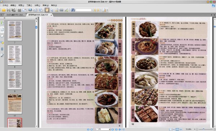This screenshot has width=216, height=131.
Task: Open the page number 11 / 178 dropdown
Action: click(110, 129)
